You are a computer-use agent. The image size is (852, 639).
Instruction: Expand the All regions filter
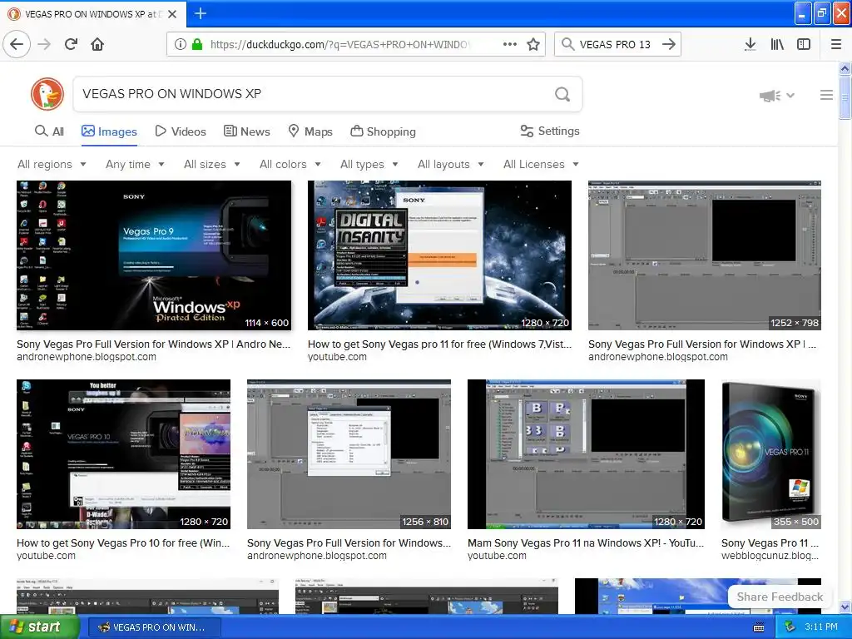coord(52,164)
